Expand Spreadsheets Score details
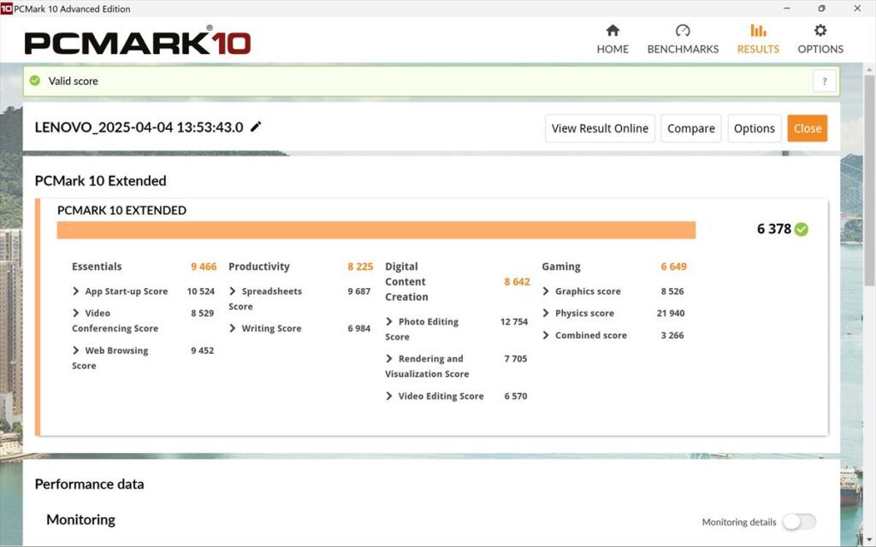Screen dimensions: 876x547 [x=233, y=291]
